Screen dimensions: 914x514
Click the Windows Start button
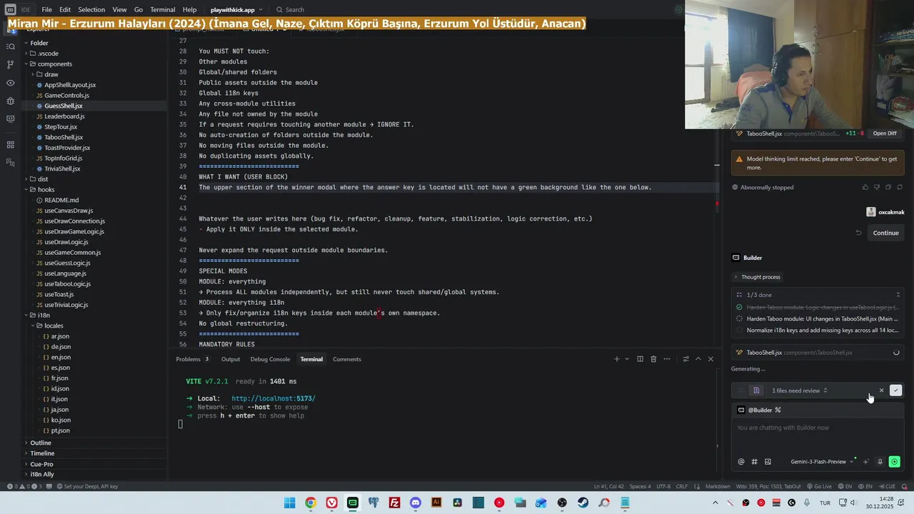[x=289, y=503]
